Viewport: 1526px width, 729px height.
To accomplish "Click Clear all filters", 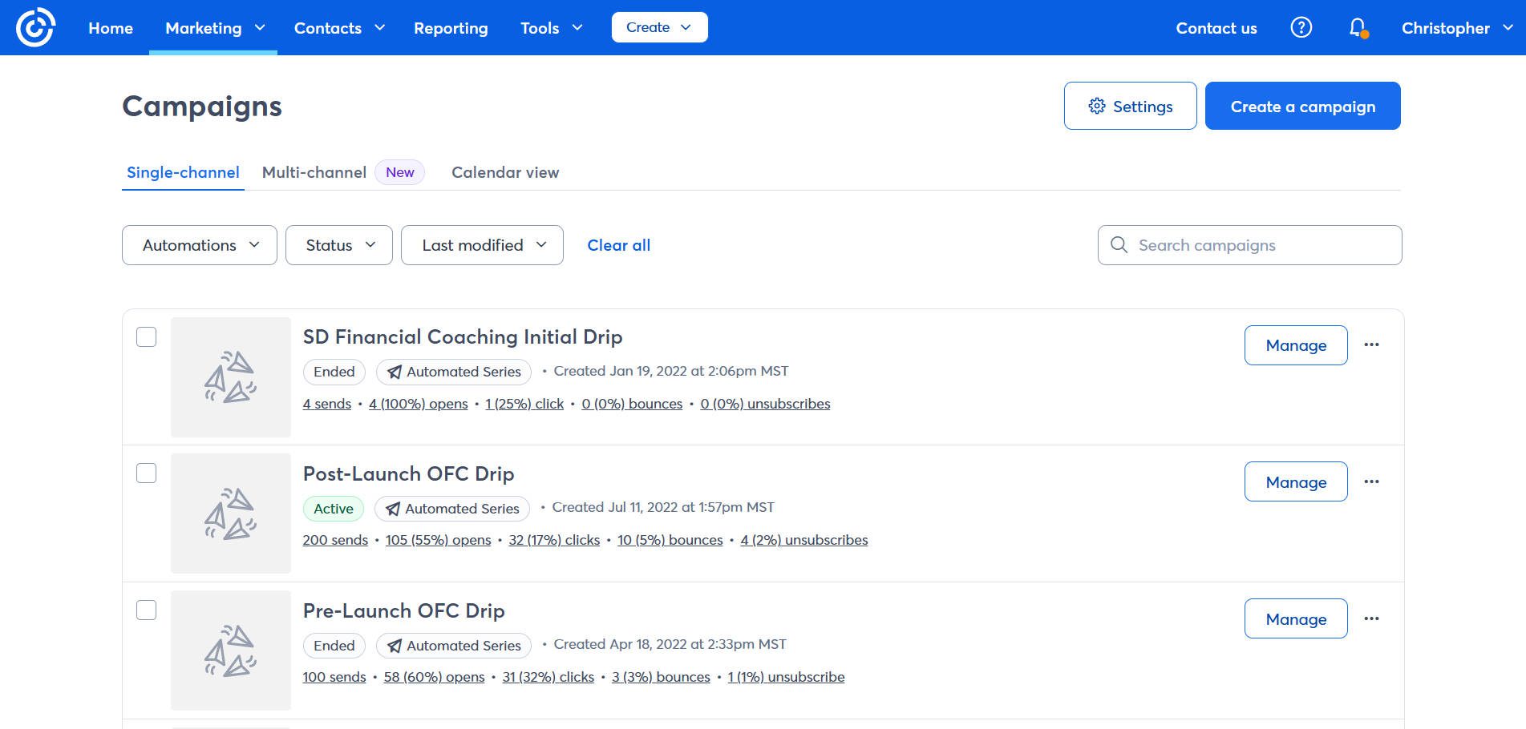I will [x=618, y=245].
